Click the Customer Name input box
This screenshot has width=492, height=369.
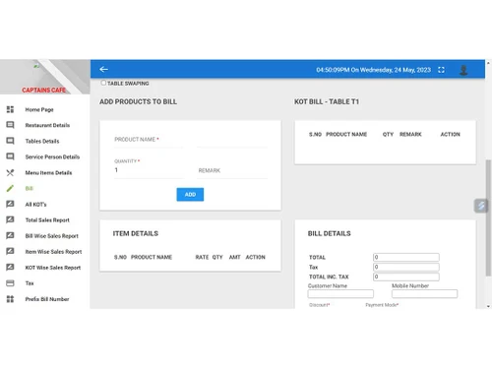(x=340, y=293)
